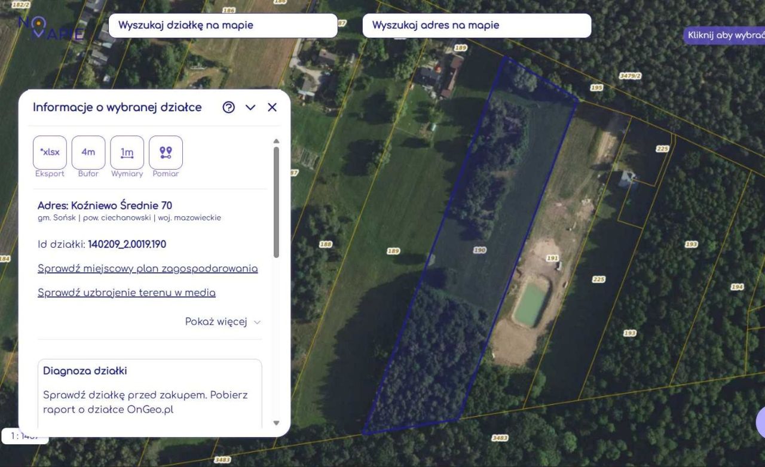This screenshot has height=467, width=765.
Task: Open Sprawdź uzbrojenie terenu w media link
Action: click(127, 293)
